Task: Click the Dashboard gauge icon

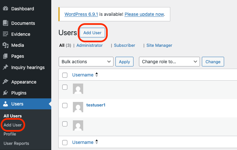Action: [5, 8]
